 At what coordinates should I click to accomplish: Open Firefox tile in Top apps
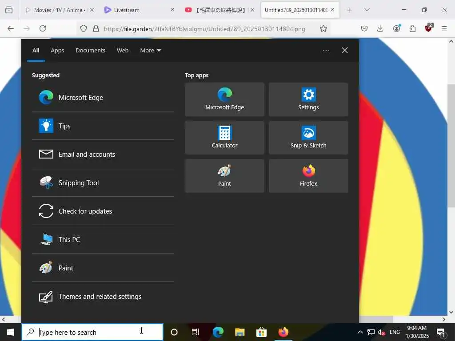(308, 176)
